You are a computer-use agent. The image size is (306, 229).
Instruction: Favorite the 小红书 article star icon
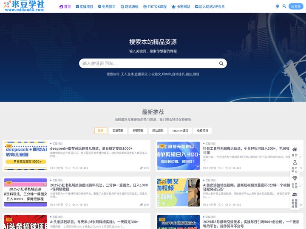(x=74, y=205)
